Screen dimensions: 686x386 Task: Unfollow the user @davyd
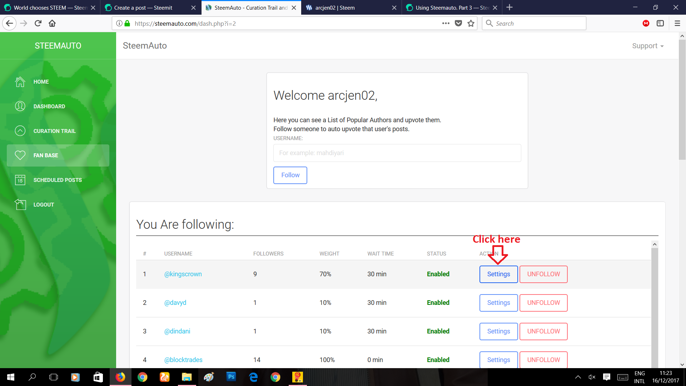543,303
